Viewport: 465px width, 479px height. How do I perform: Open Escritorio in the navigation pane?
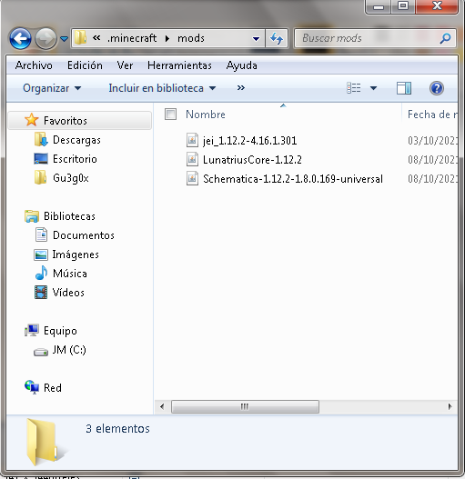tap(75, 159)
